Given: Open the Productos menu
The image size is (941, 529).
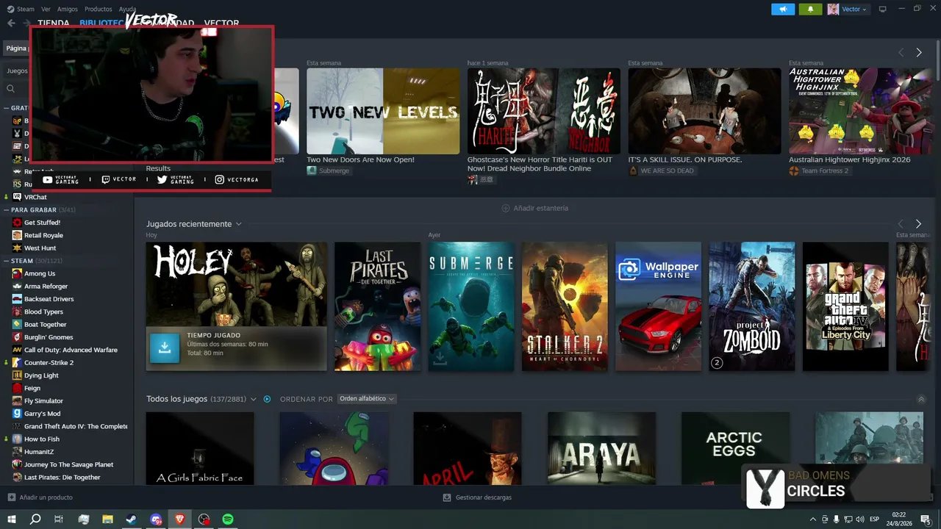Looking at the screenshot, I should 99,9.
